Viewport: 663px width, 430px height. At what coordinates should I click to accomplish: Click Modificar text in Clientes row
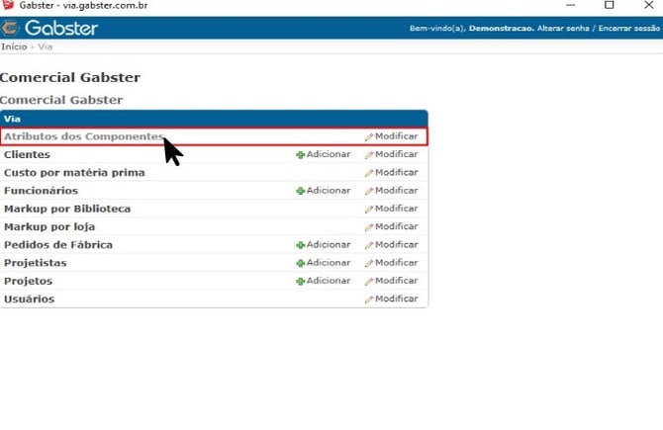(x=397, y=154)
